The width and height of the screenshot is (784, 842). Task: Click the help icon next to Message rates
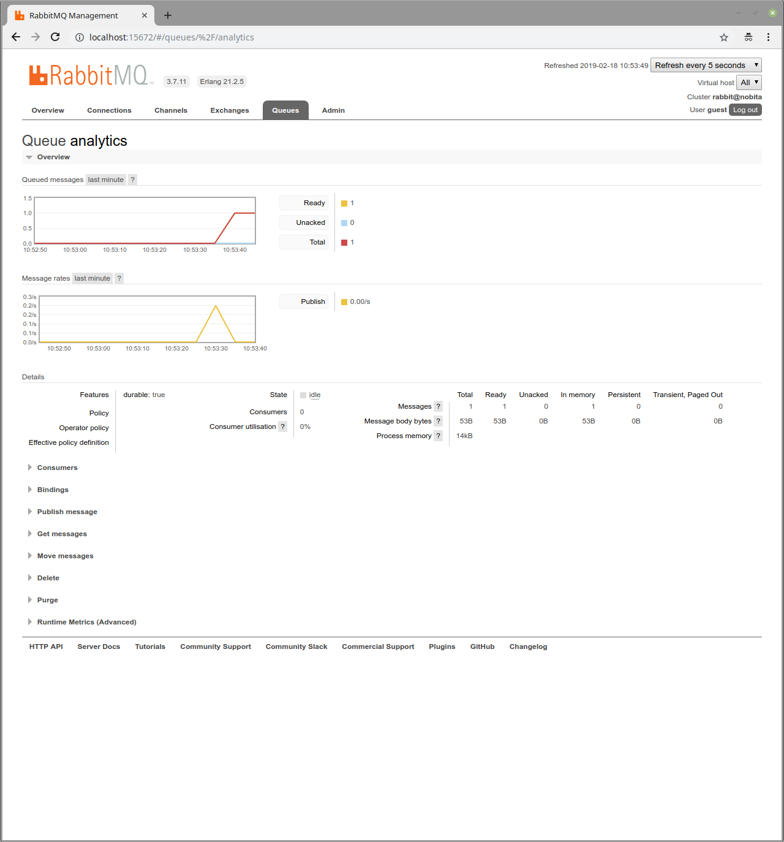119,278
